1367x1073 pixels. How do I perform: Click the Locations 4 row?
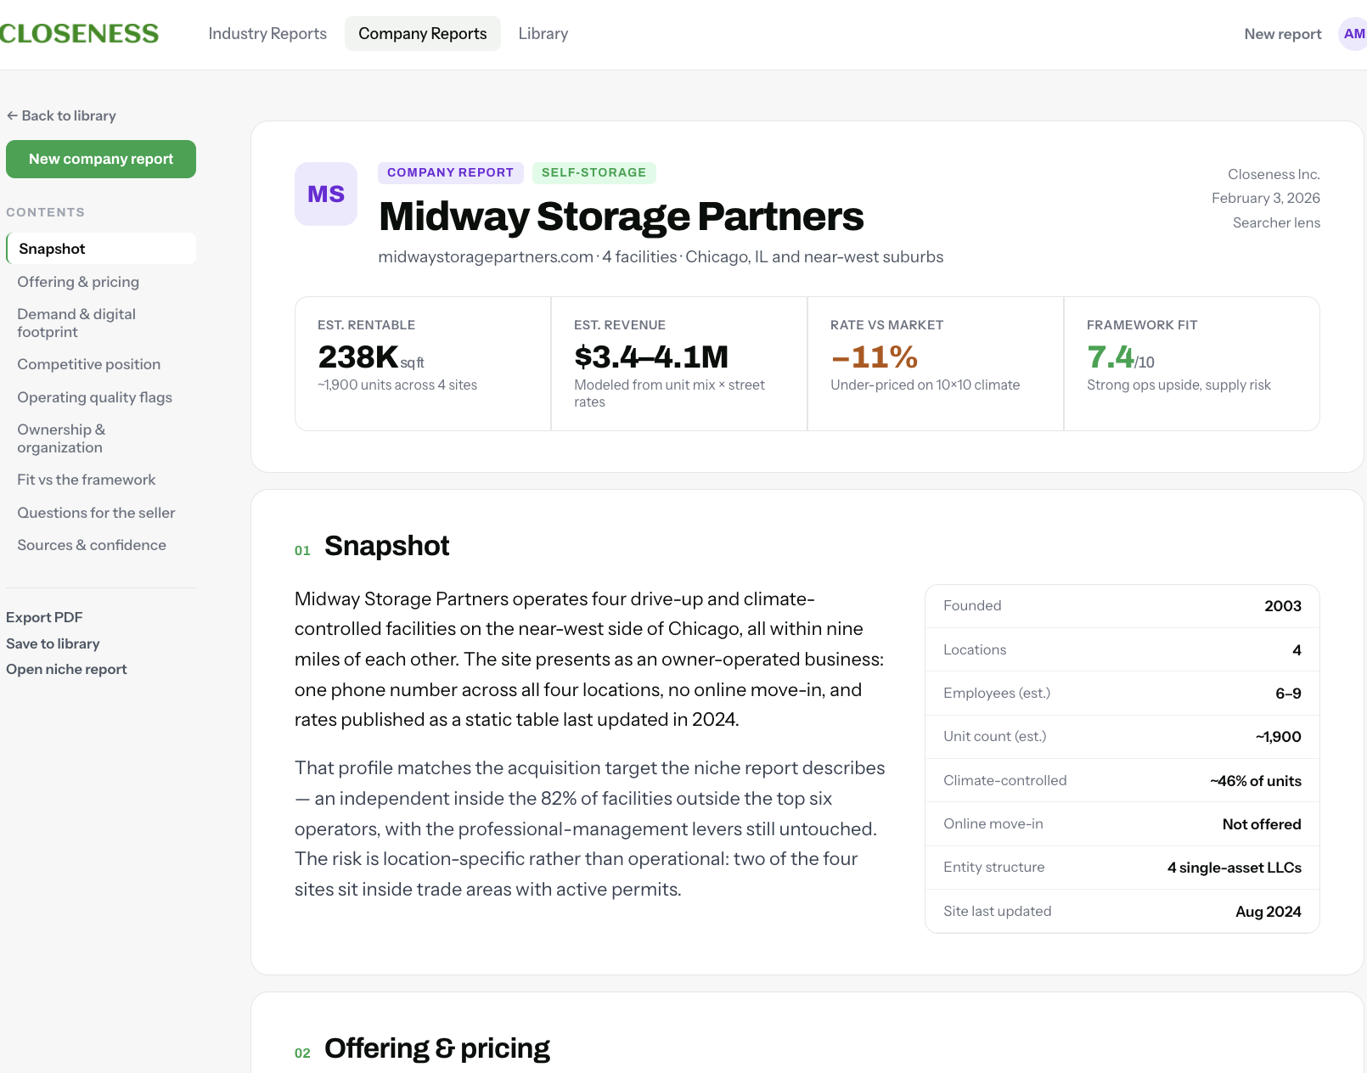pos(1122,649)
